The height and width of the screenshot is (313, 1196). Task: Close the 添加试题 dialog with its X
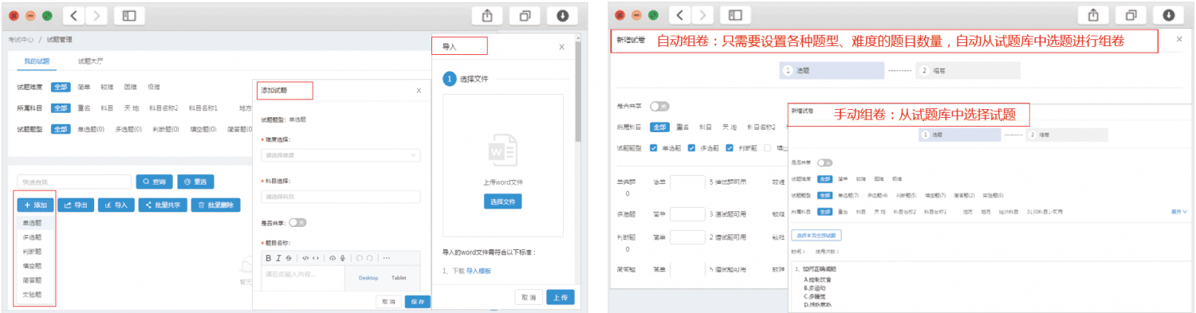(x=419, y=90)
